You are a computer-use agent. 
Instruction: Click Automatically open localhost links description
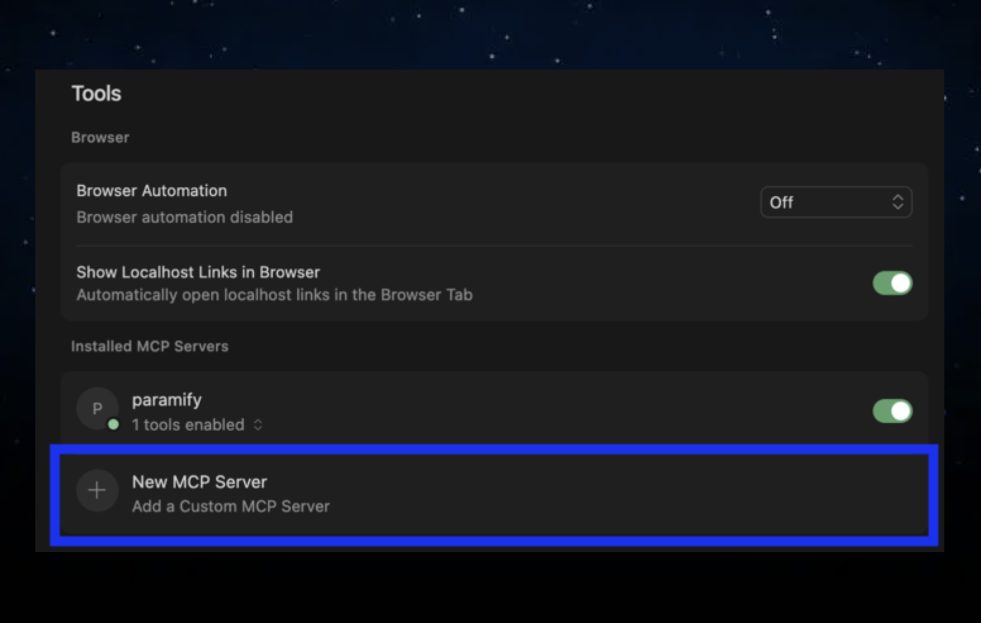[x=274, y=295]
